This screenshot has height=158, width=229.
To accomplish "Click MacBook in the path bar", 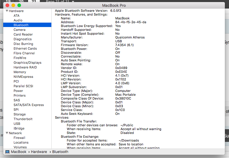I will 19,152.
